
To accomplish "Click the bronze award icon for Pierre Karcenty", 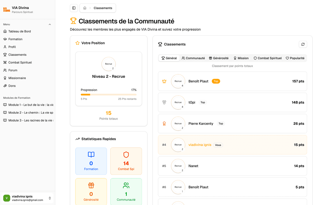I will click(164, 123).
